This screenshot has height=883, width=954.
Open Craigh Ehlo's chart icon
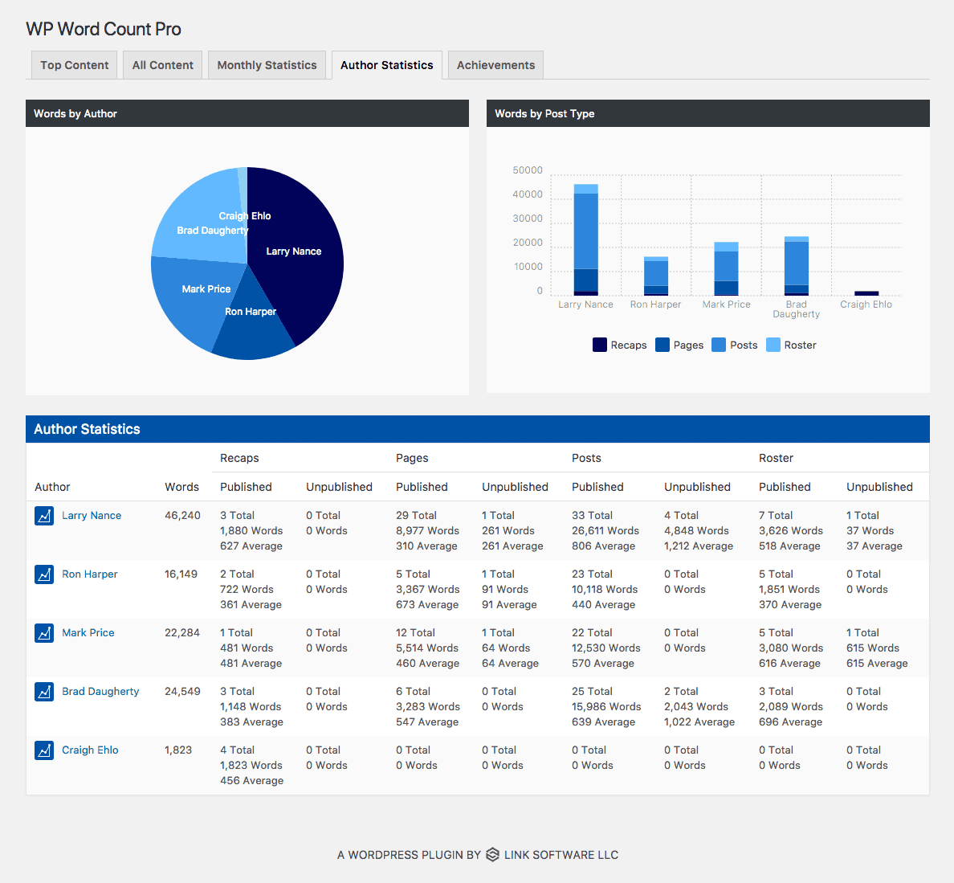click(x=44, y=750)
